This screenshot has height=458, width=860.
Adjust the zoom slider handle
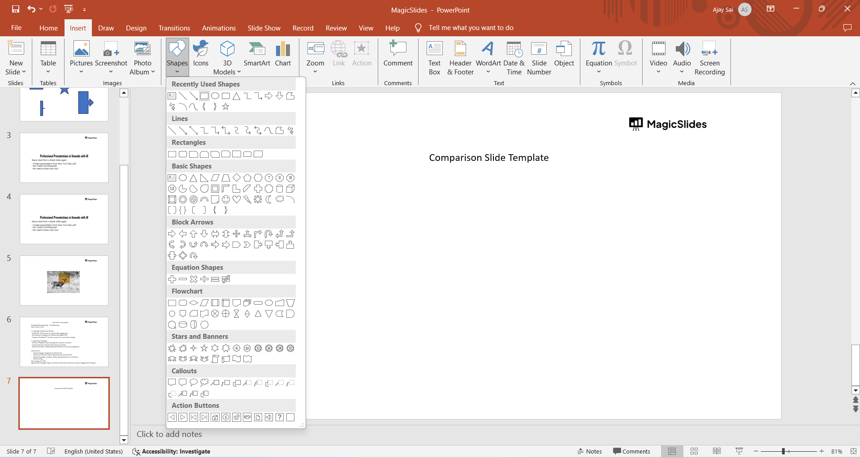click(783, 451)
